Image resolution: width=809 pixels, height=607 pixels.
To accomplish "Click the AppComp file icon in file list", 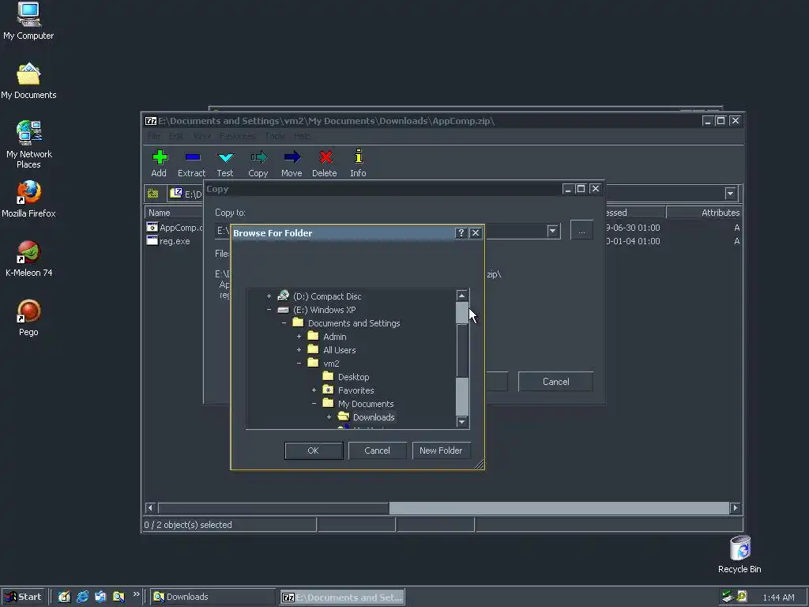I will pyautogui.click(x=152, y=227).
